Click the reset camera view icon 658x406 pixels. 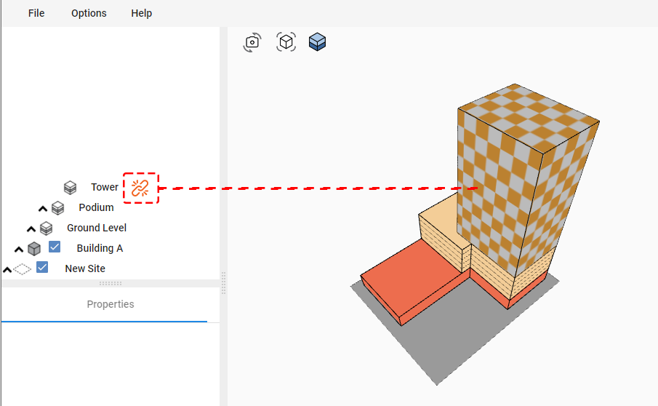pyautogui.click(x=252, y=42)
